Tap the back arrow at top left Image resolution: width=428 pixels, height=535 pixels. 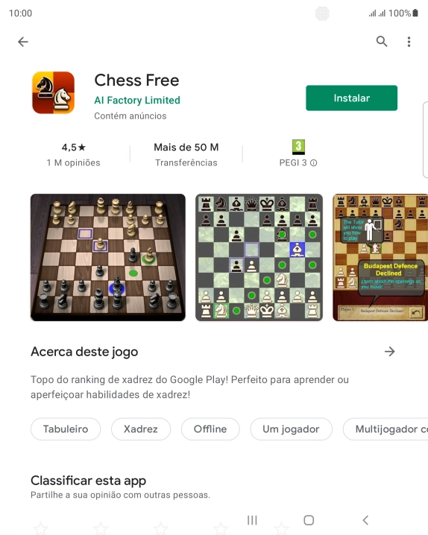point(23,42)
